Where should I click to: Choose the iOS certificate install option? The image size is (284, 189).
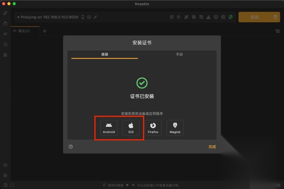coord(131,128)
